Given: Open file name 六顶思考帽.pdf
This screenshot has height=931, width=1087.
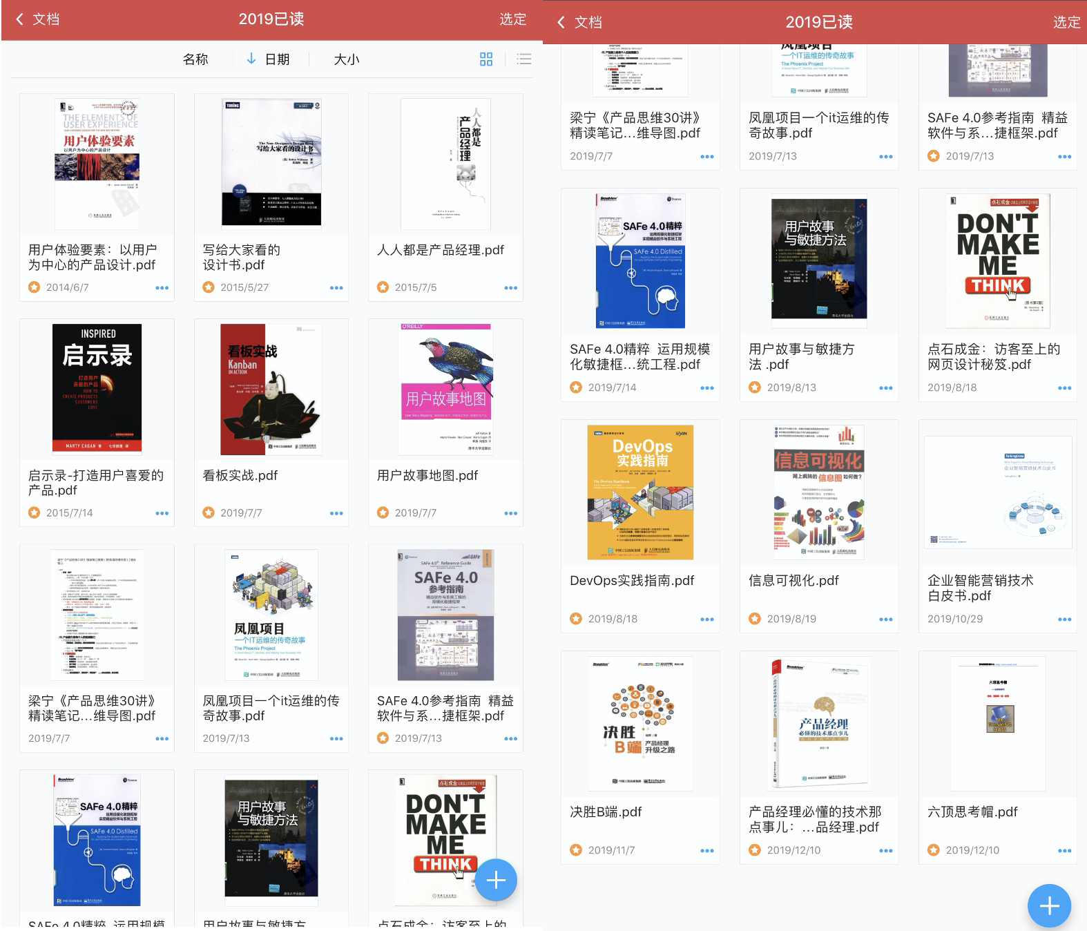Looking at the screenshot, I should point(972,812).
